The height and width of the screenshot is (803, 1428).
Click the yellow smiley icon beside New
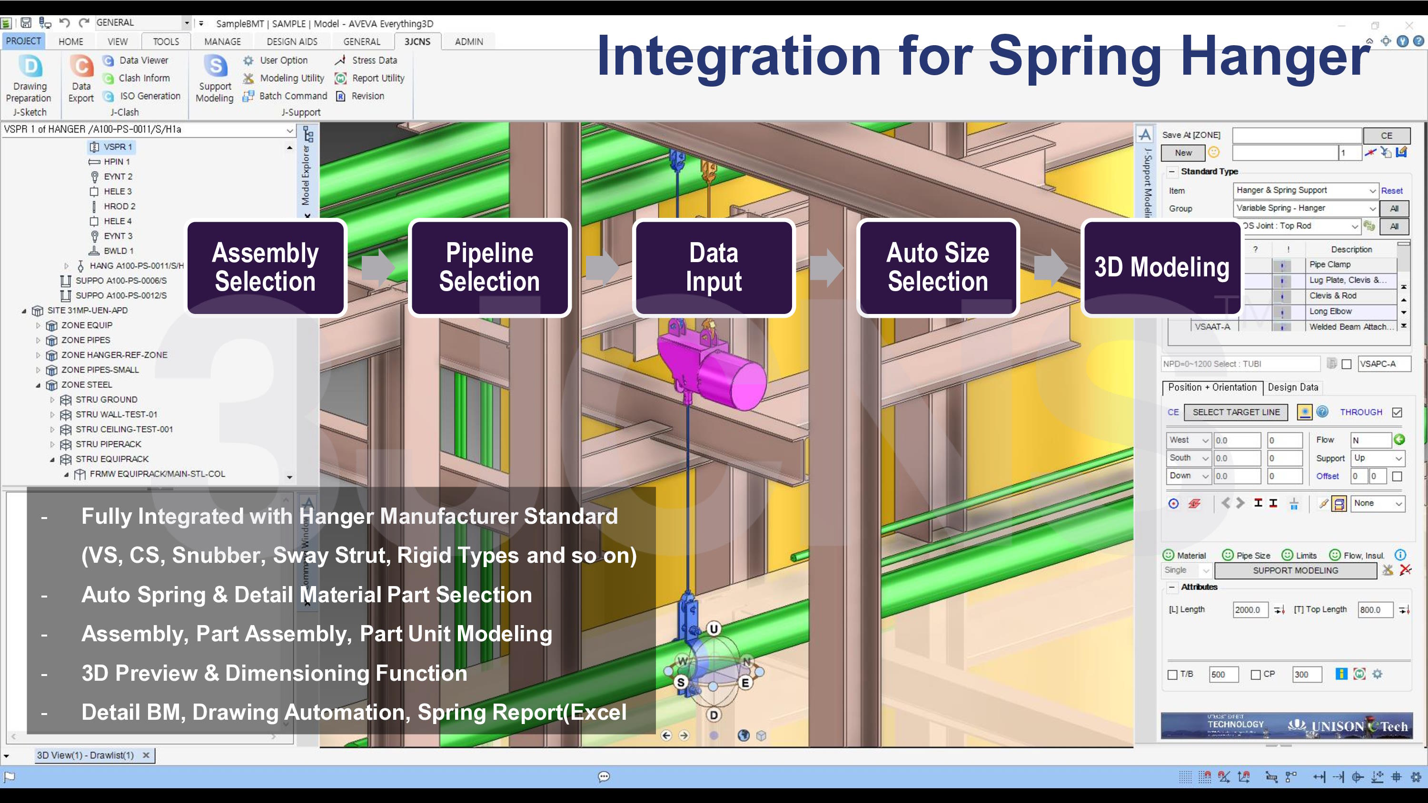tap(1214, 152)
